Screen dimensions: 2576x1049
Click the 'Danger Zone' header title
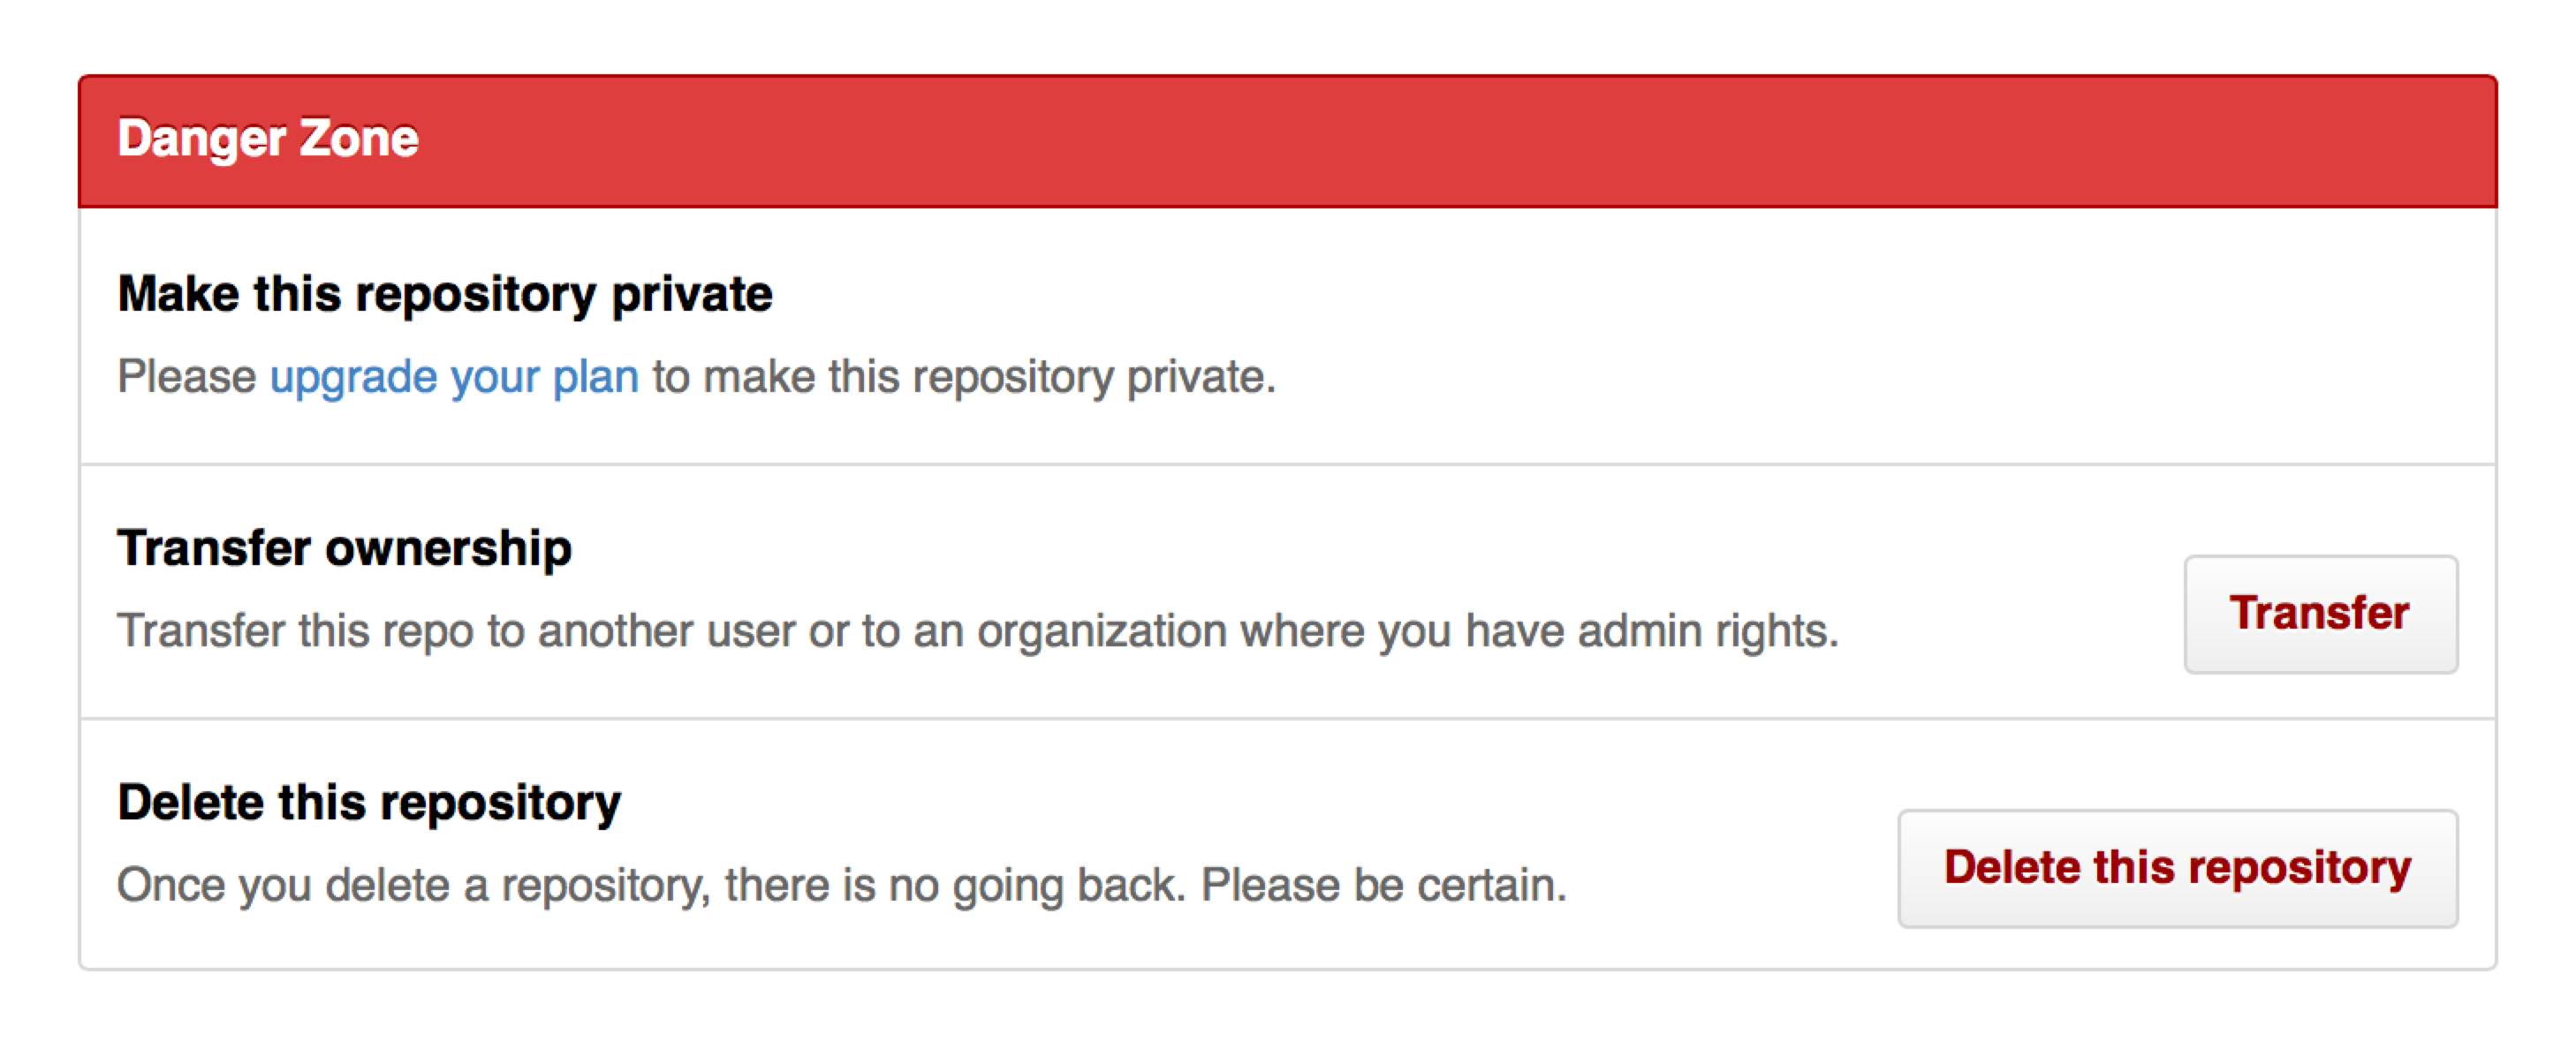[x=268, y=138]
